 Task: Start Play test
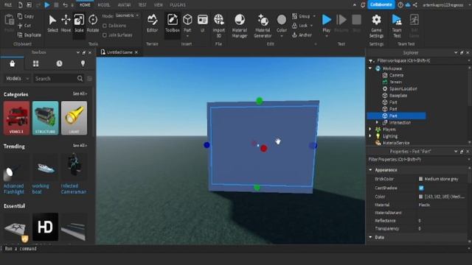click(326, 20)
